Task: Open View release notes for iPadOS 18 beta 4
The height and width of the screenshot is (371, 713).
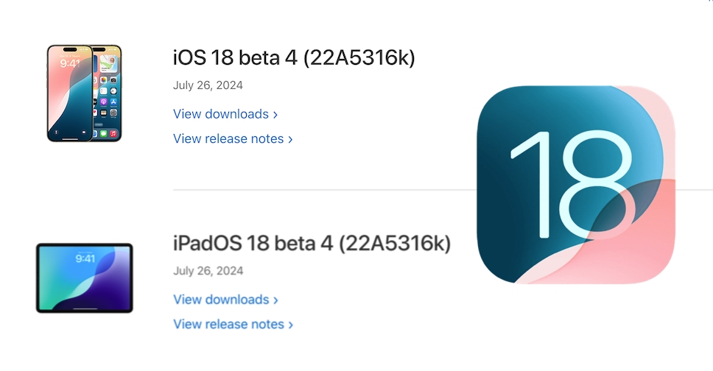Action: (x=228, y=324)
